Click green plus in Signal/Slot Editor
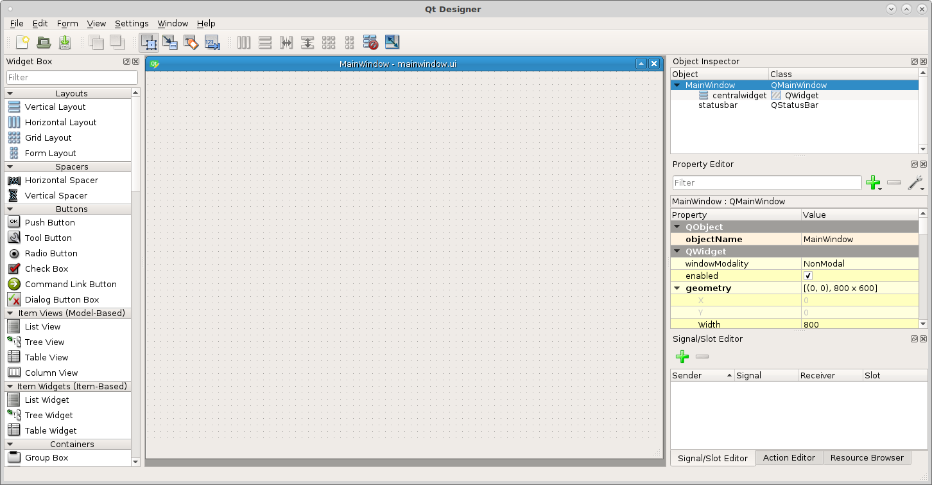932x485 pixels. [x=682, y=357]
